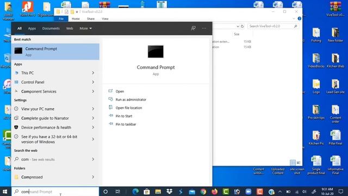The width and height of the screenshot is (348, 196).
Task: Select the Control Panel app result
Action: [55, 82]
